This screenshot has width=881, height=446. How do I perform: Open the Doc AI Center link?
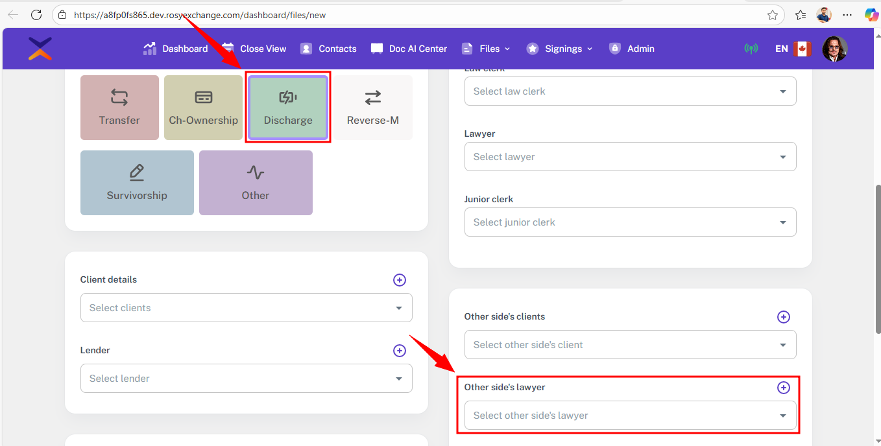[x=409, y=49]
